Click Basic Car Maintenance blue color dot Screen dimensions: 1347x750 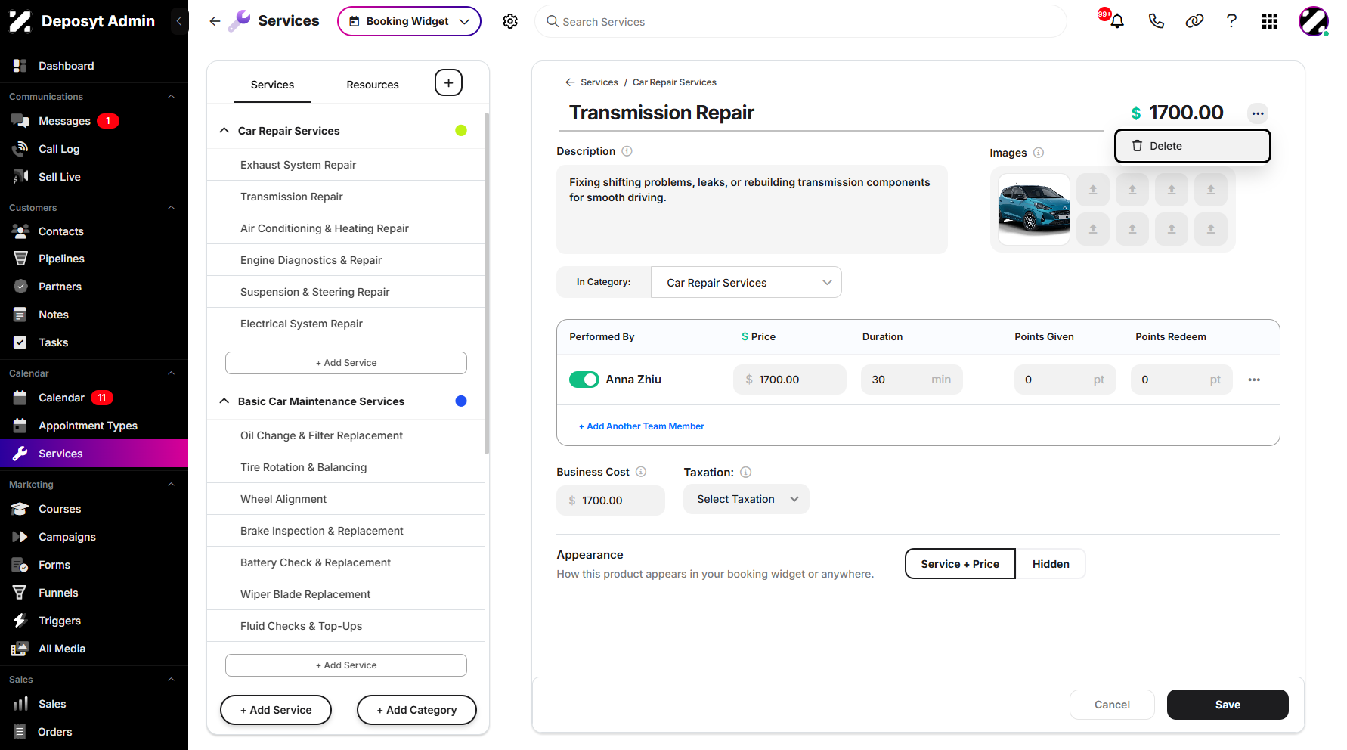(461, 401)
